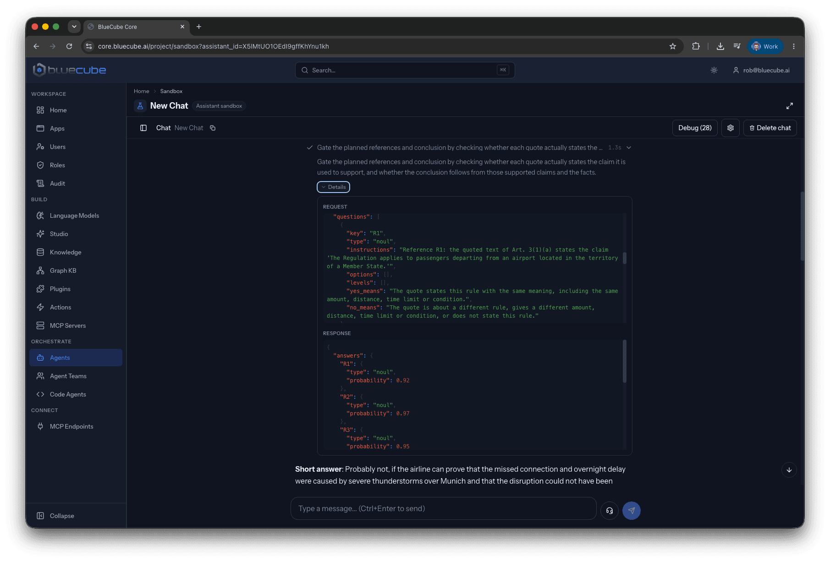Click the BlueCube logo
830x562 pixels.
[x=69, y=70]
